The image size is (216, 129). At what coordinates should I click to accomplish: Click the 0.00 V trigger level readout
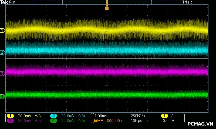(x=168, y=121)
